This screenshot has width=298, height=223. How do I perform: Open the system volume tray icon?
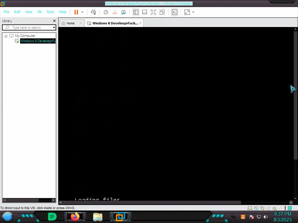[266, 217]
